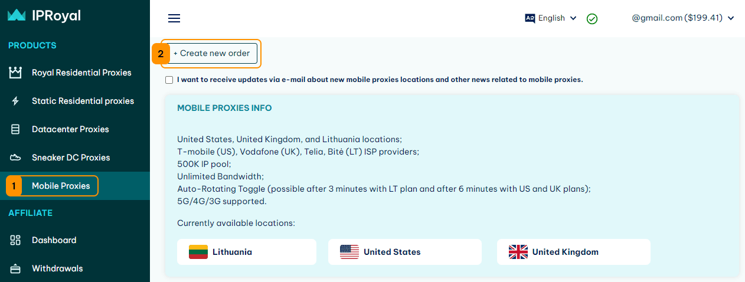Click the language translate icon
Screen dimensions: 745x282
click(x=530, y=18)
